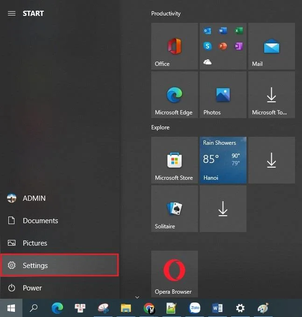Open Settings from the Start menu list
The width and height of the screenshot is (302, 317).
pyautogui.click(x=60, y=265)
